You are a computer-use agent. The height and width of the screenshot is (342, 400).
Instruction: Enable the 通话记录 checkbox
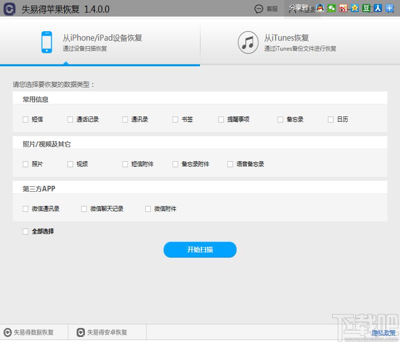coord(70,120)
